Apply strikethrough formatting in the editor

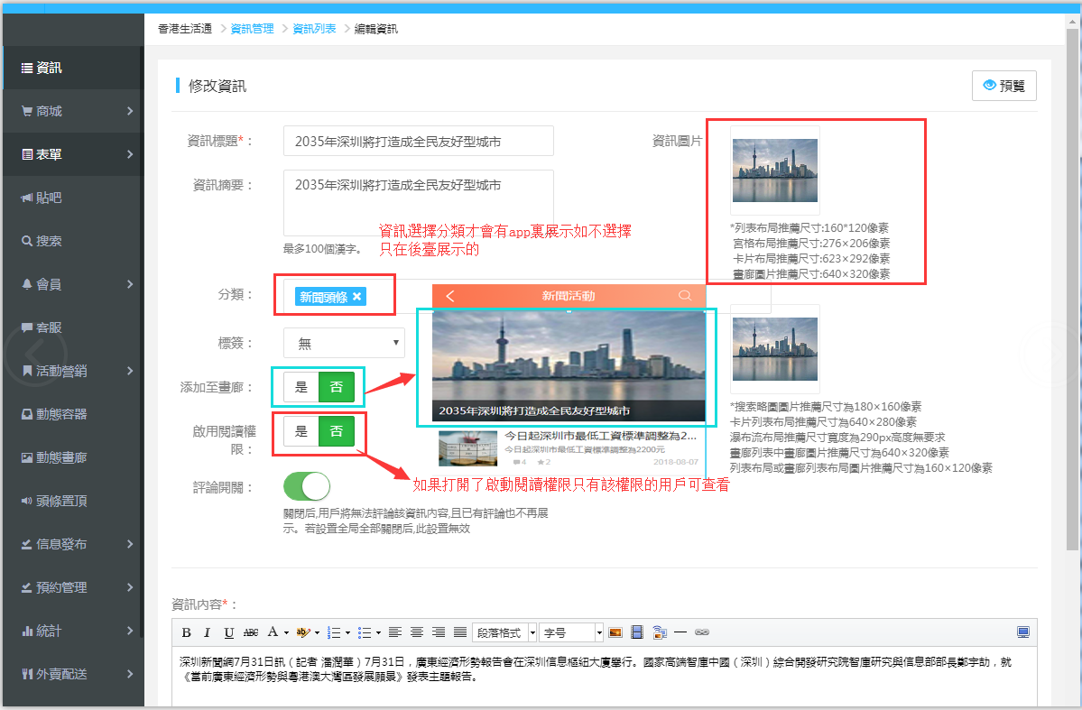tap(251, 632)
